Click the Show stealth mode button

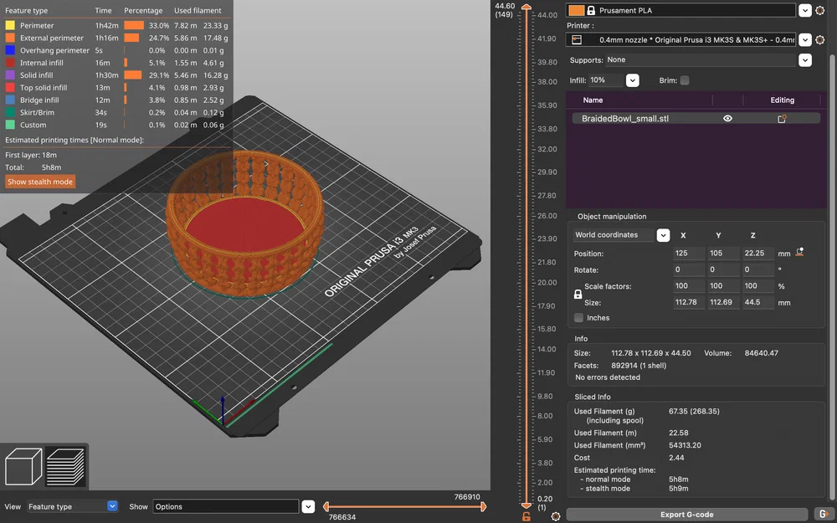(x=40, y=182)
